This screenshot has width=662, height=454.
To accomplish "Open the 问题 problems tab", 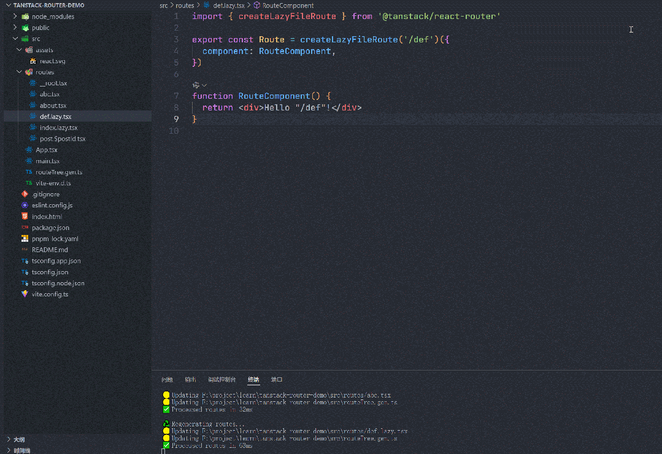I will (x=167, y=380).
